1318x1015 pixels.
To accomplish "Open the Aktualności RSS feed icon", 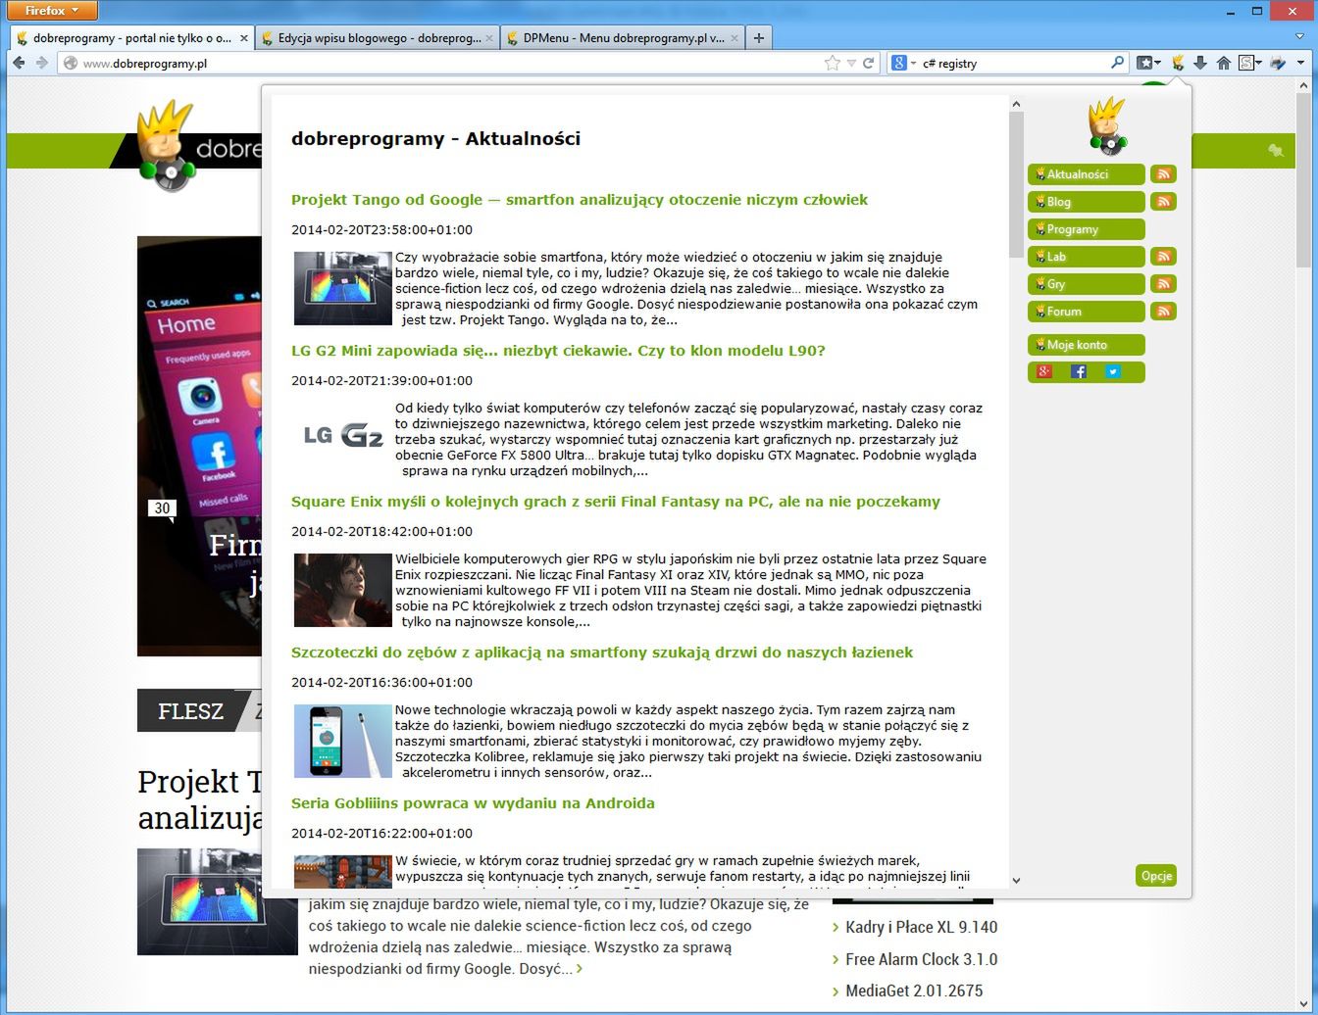I will click(x=1163, y=174).
